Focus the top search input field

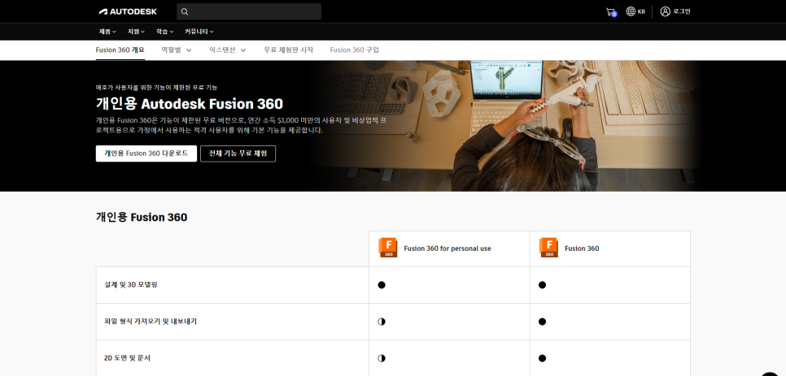[x=249, y=11]
